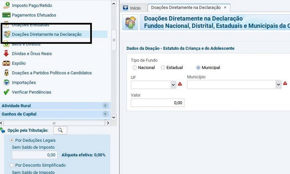The width and height of the screenshot is (290, 174).
Task: Choose Por Deduções Legais taxation option
Action: click(12, 140)
